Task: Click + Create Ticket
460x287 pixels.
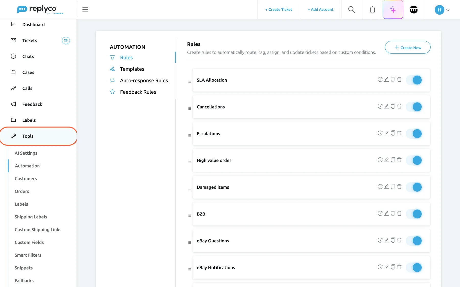Action: [279, 10]
